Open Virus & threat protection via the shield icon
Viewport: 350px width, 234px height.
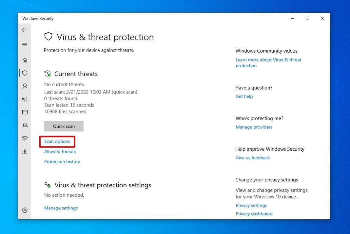coord(25,73)
